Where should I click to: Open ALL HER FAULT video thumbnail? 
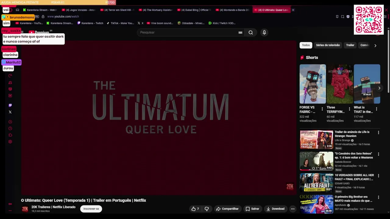316,183
